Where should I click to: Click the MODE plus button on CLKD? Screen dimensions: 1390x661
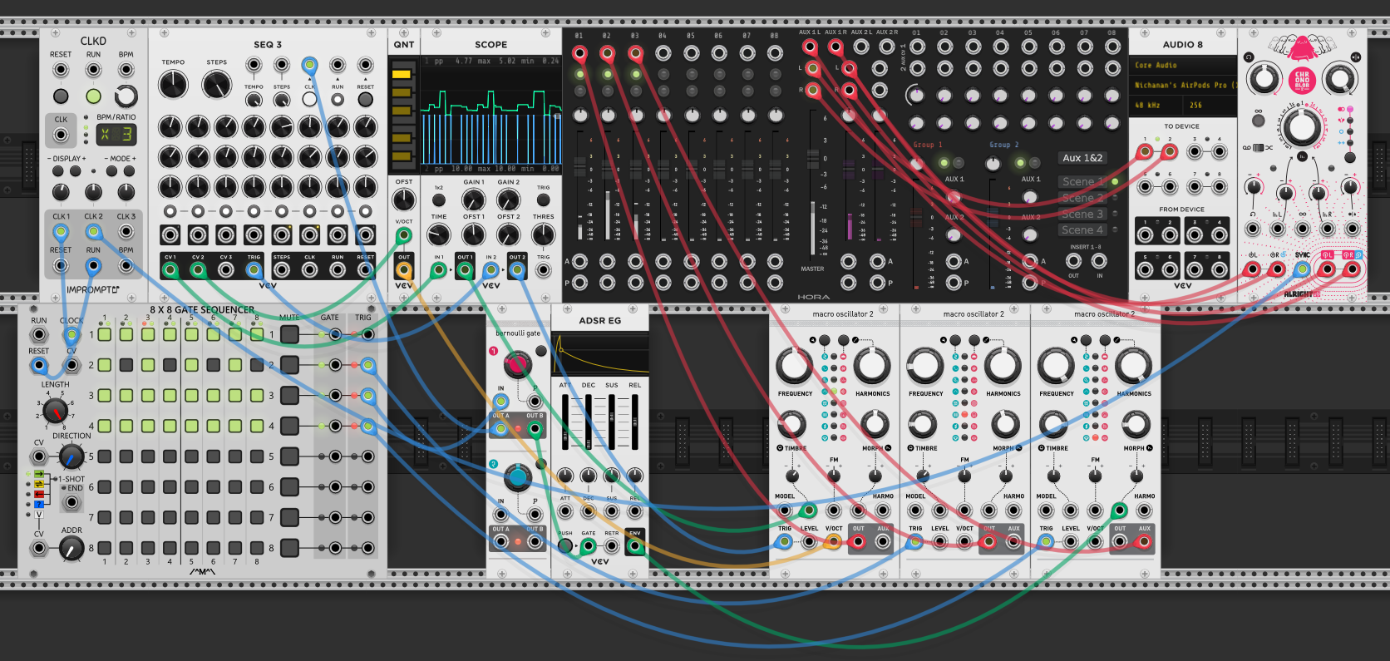[129, 171]
